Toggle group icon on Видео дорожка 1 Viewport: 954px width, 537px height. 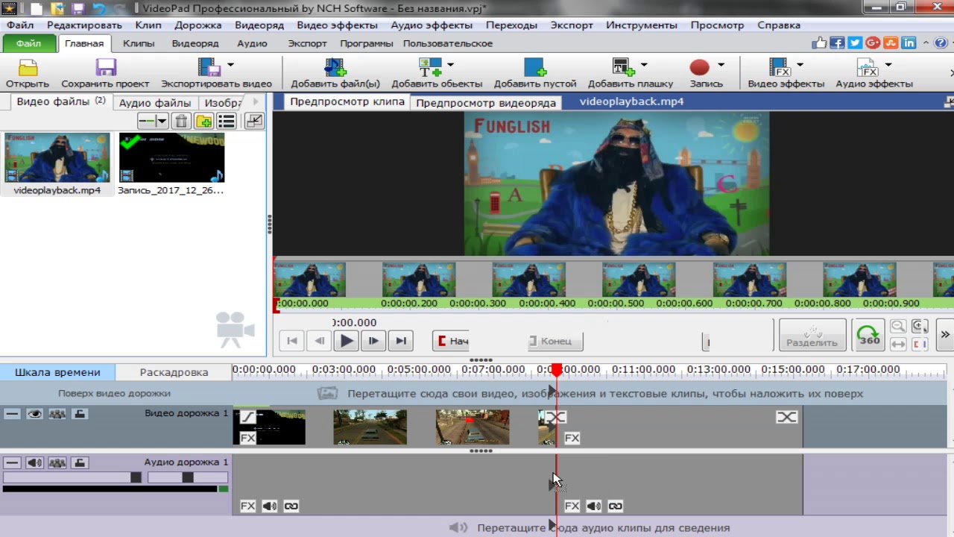pyautogui.click(x=57, y=414)
